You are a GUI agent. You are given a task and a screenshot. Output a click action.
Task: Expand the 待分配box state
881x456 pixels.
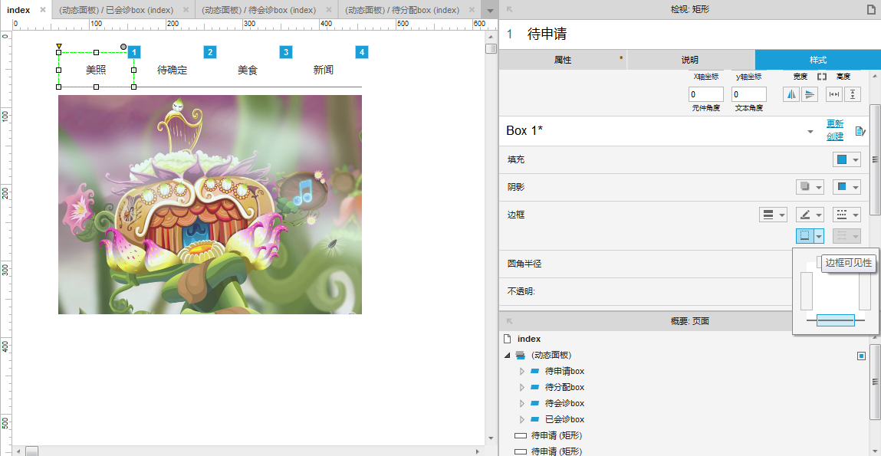(522, 388)
